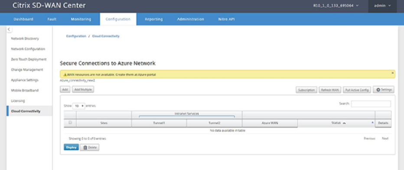The width and height of the screenshot is (404, 170).
Task: Click the Azure_connectivity_new2 label
Action: [77, 80]
